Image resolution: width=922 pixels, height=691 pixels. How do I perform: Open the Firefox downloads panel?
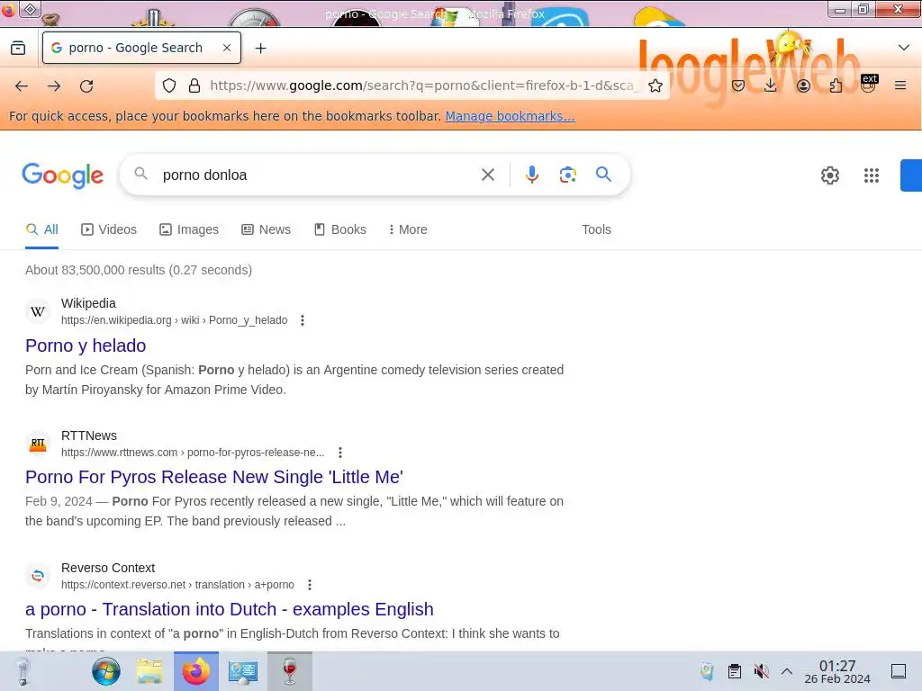[x=771, y=85]
